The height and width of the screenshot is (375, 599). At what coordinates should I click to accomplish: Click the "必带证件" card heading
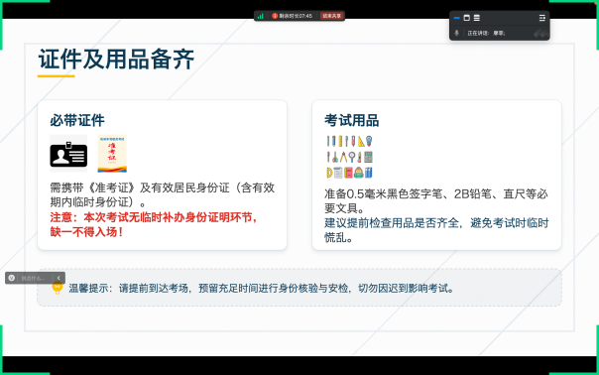[x=77, y=120]
